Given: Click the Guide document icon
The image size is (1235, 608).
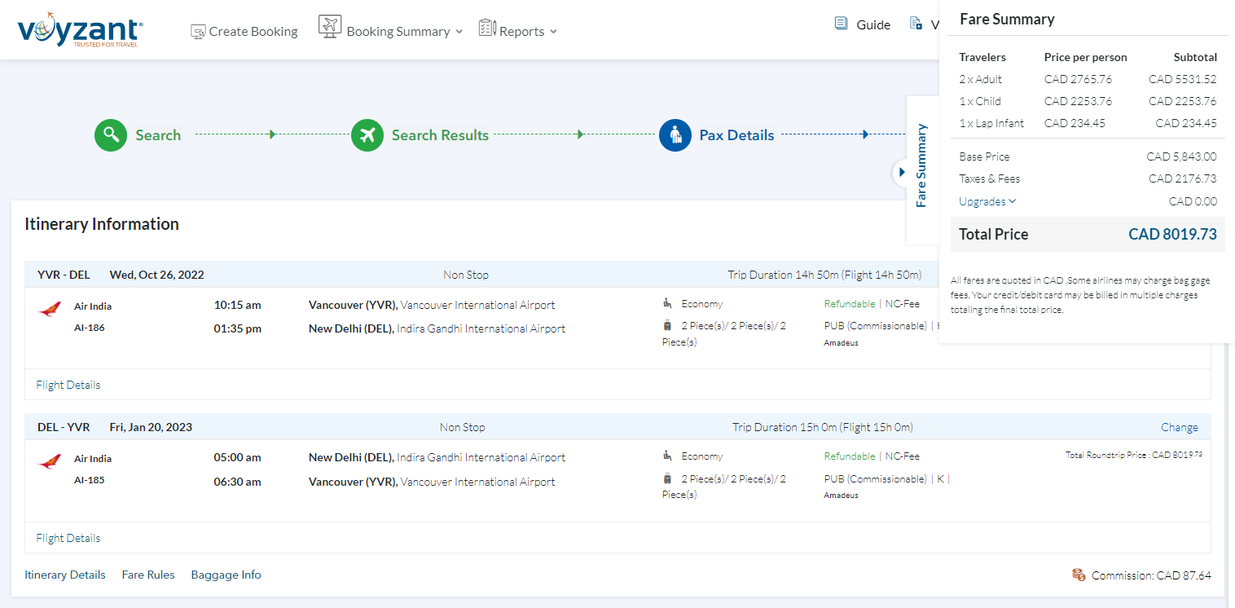Looking at the screenshot, I should coord(842,24).
